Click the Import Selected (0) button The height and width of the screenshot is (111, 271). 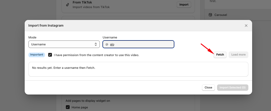(x=233, y=87)
